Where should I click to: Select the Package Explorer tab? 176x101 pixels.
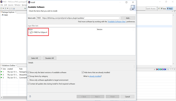click(8, 12)
